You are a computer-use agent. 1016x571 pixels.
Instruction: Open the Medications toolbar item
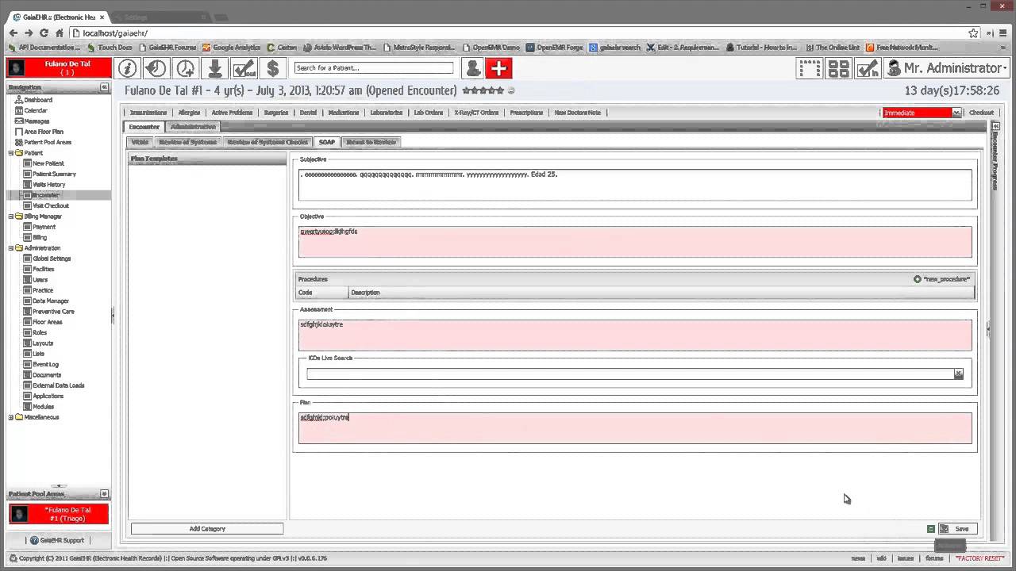point(344,113)
